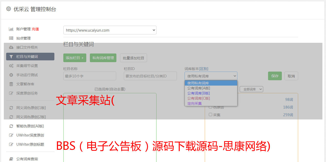326x162 pixels.
Task: Click the red 充值 recharge link
Action: (x=35, y=29)
